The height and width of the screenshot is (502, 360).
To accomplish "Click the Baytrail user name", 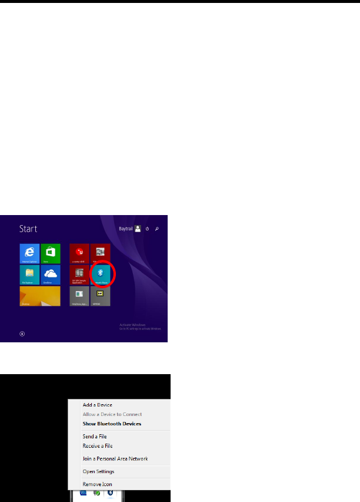I will point(126,229).
